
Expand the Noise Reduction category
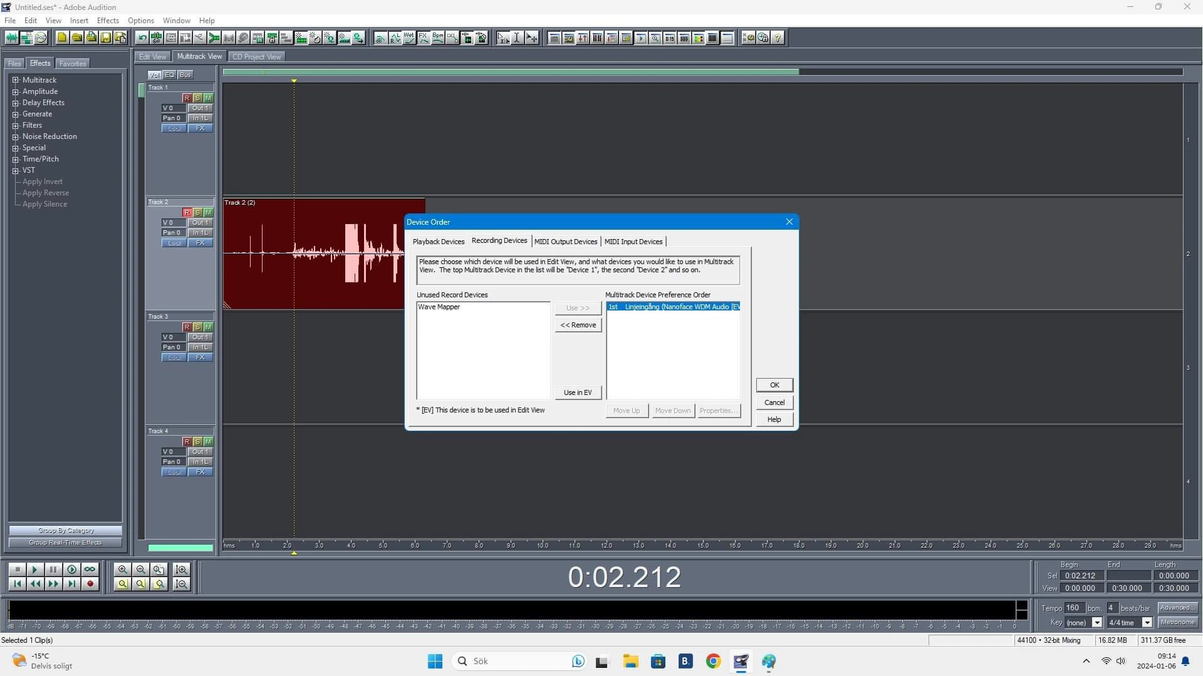16,136
